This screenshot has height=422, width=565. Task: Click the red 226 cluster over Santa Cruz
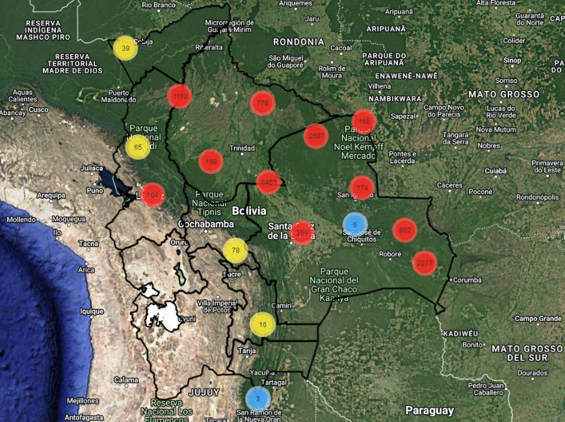pos(303,232)
